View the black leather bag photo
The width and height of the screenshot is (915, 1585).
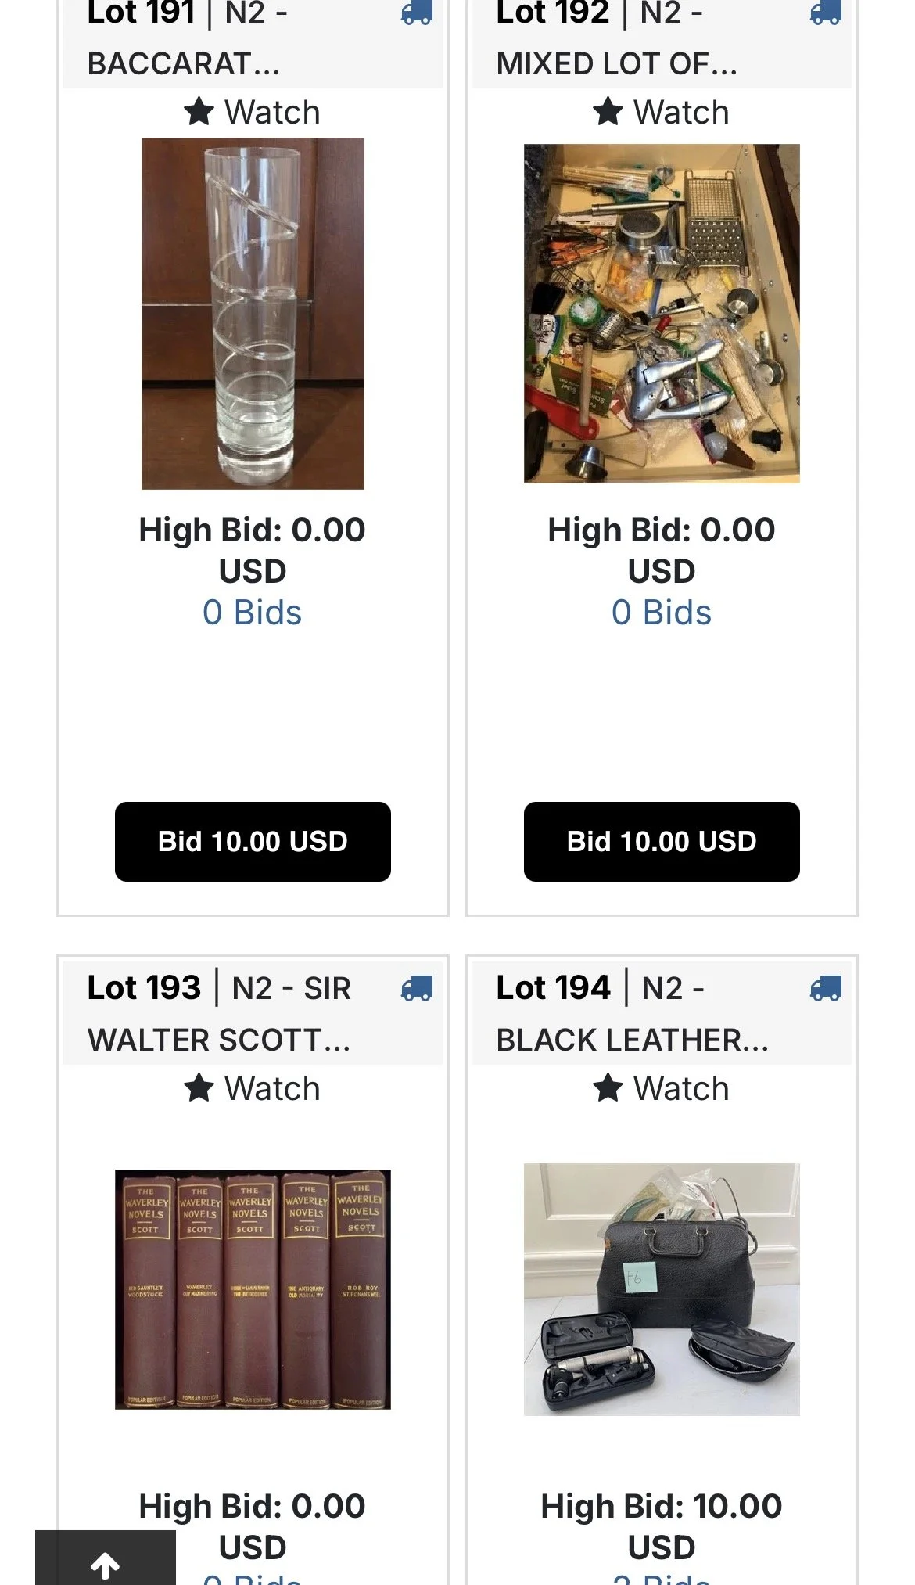tap(662, 1289)
